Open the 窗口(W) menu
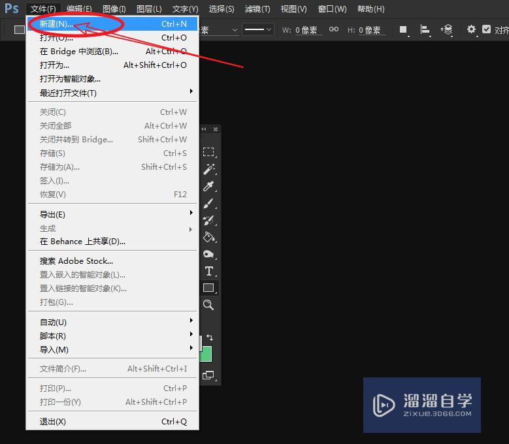 tap(332, 8)
